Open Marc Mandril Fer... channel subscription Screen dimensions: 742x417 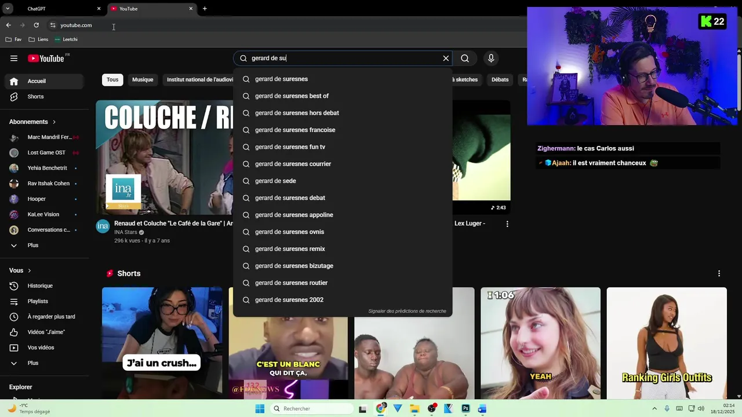[45, 137]
